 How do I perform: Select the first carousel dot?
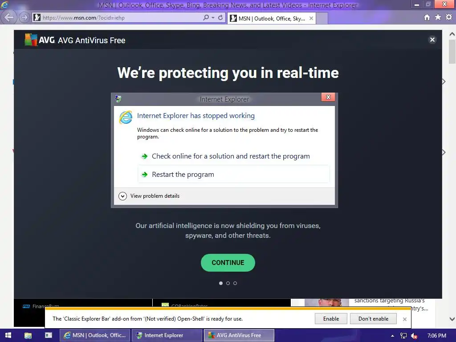[221, 283]
